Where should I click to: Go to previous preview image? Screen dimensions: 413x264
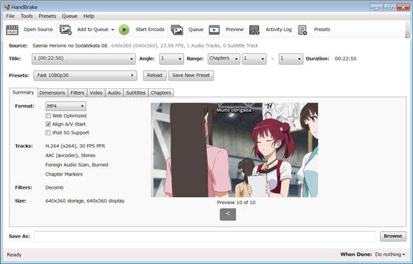tap(228, 214)
